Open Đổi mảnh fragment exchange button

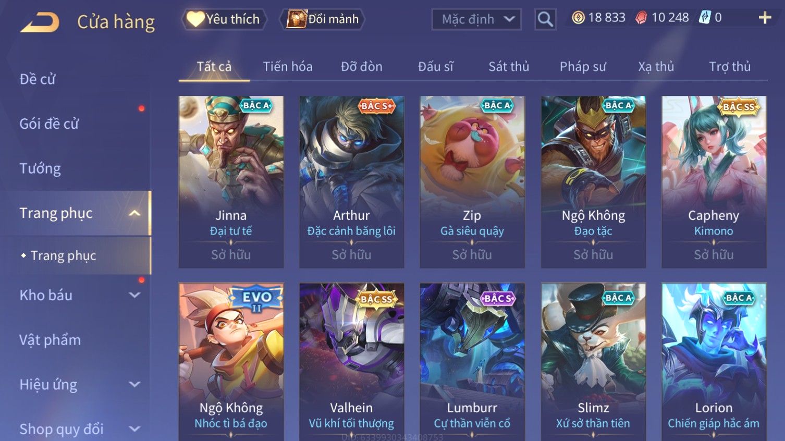pos(323,19)
